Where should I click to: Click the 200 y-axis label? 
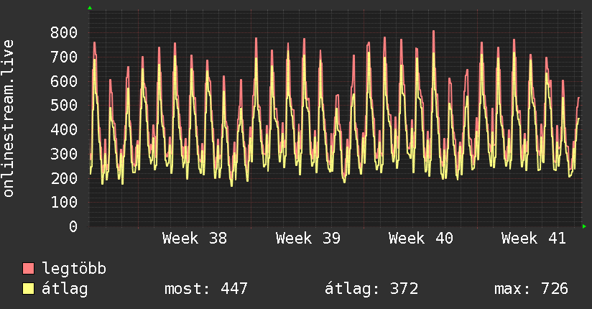[64, 178]
